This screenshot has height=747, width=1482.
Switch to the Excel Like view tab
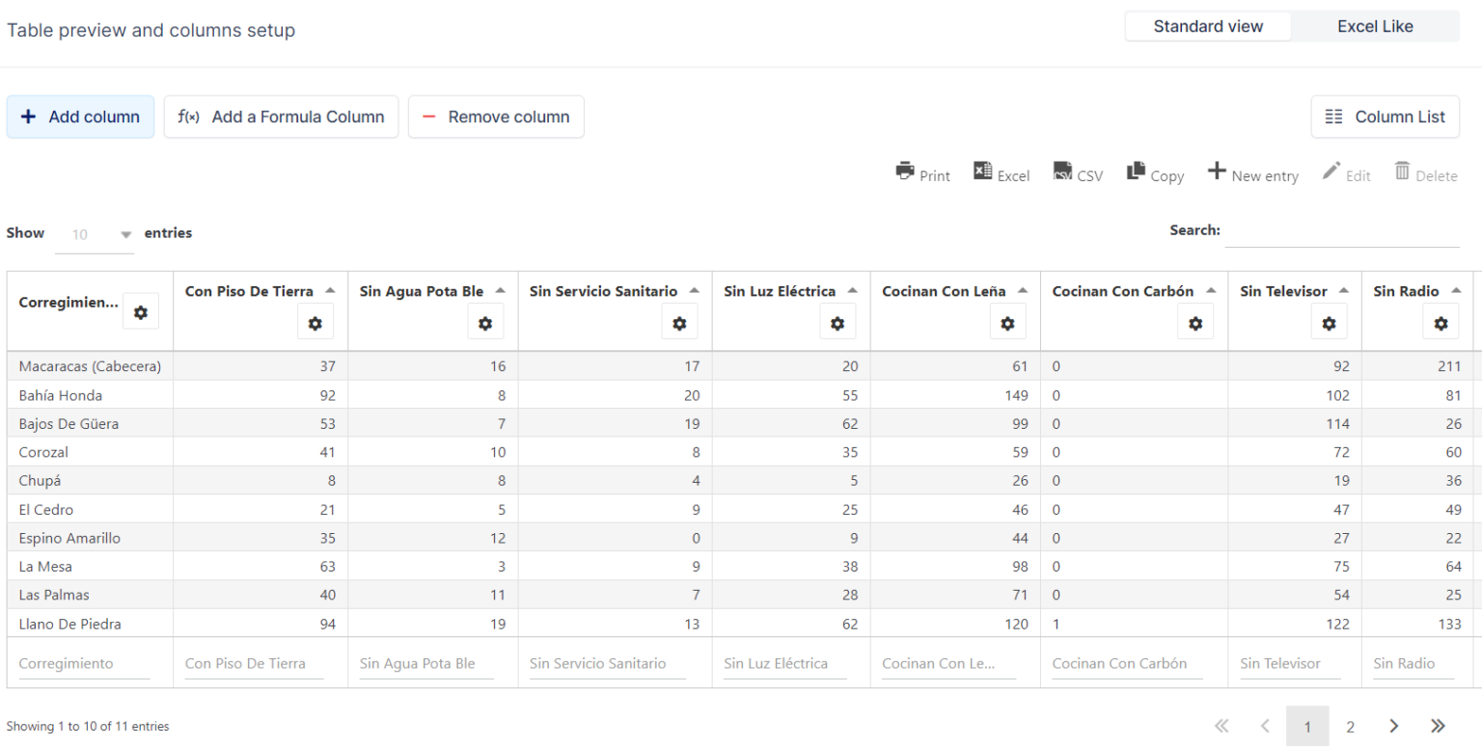(1374, 26)
